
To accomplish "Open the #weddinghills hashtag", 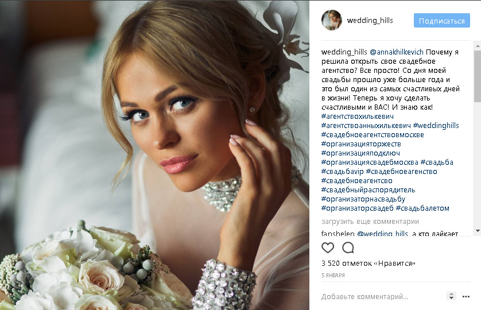I will (436, 126).
